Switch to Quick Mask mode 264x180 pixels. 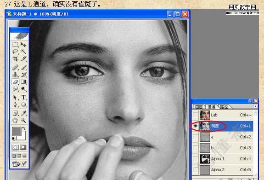tap(23, 147)
